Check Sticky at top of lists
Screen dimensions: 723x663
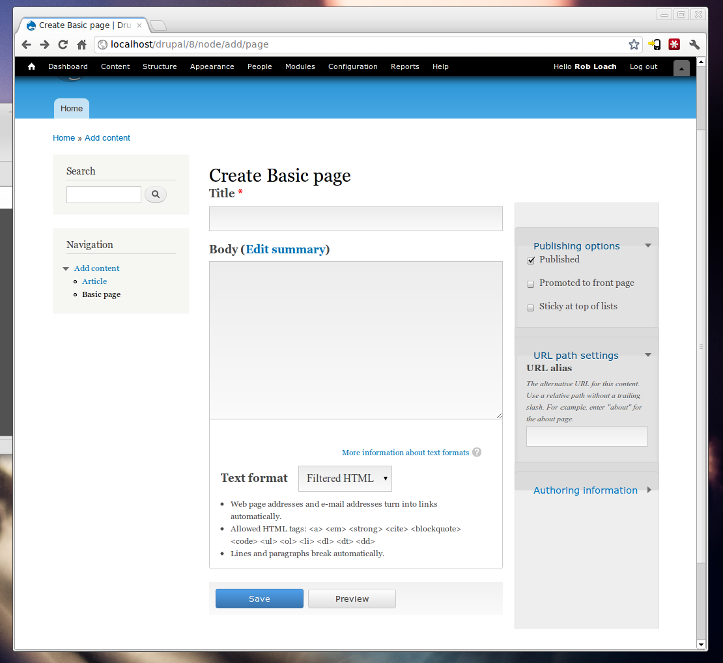pos(531,307)
